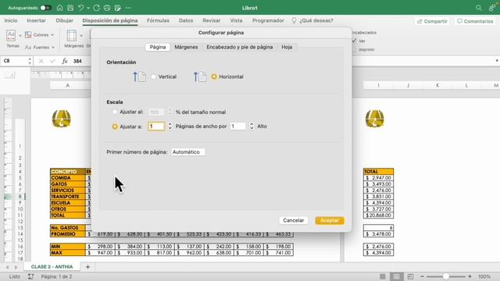The width and height of the screenshot is (500, 281).
Task: Click the Primer número de página field
Action: (x=187, y=152)
